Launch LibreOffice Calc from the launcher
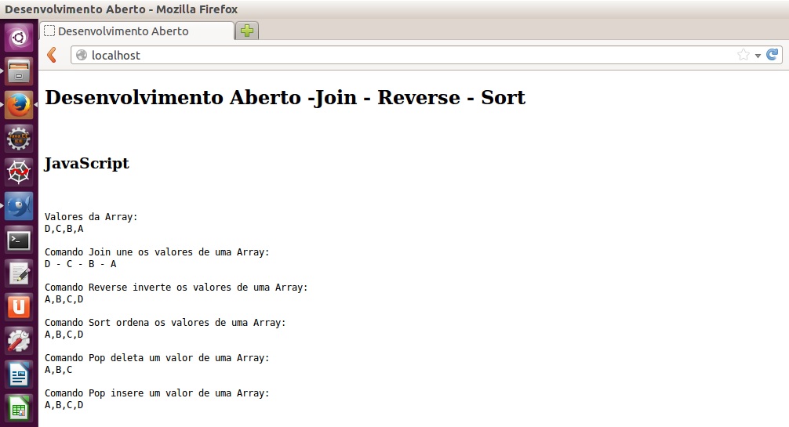 point(19,408)
